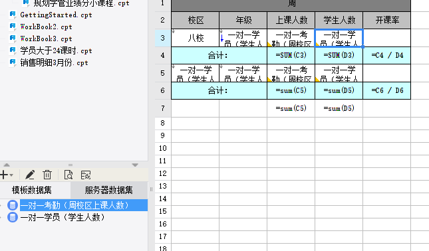
Task: Click the pencil edit dataset icon
Action: [30, 175]
